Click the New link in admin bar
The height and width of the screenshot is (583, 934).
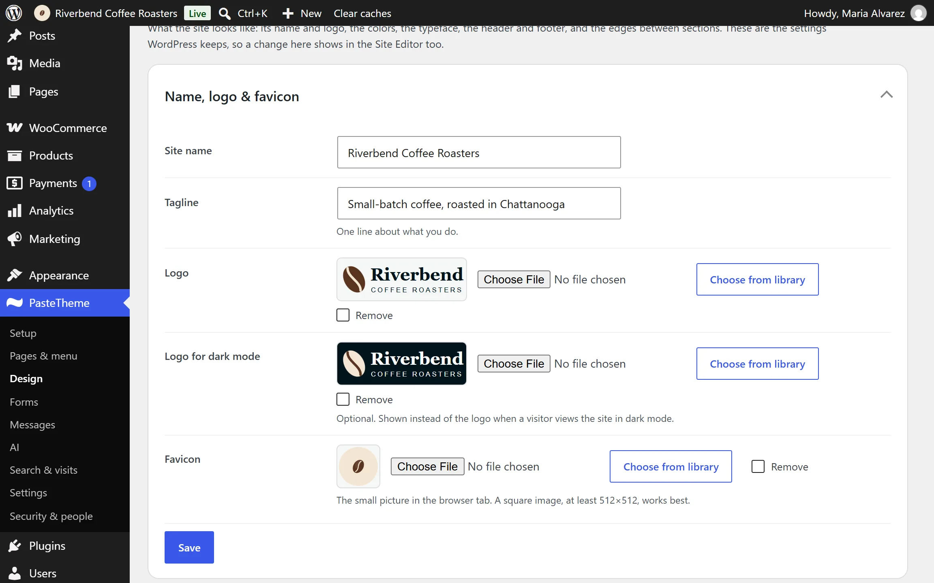click(x=311, y=13)
